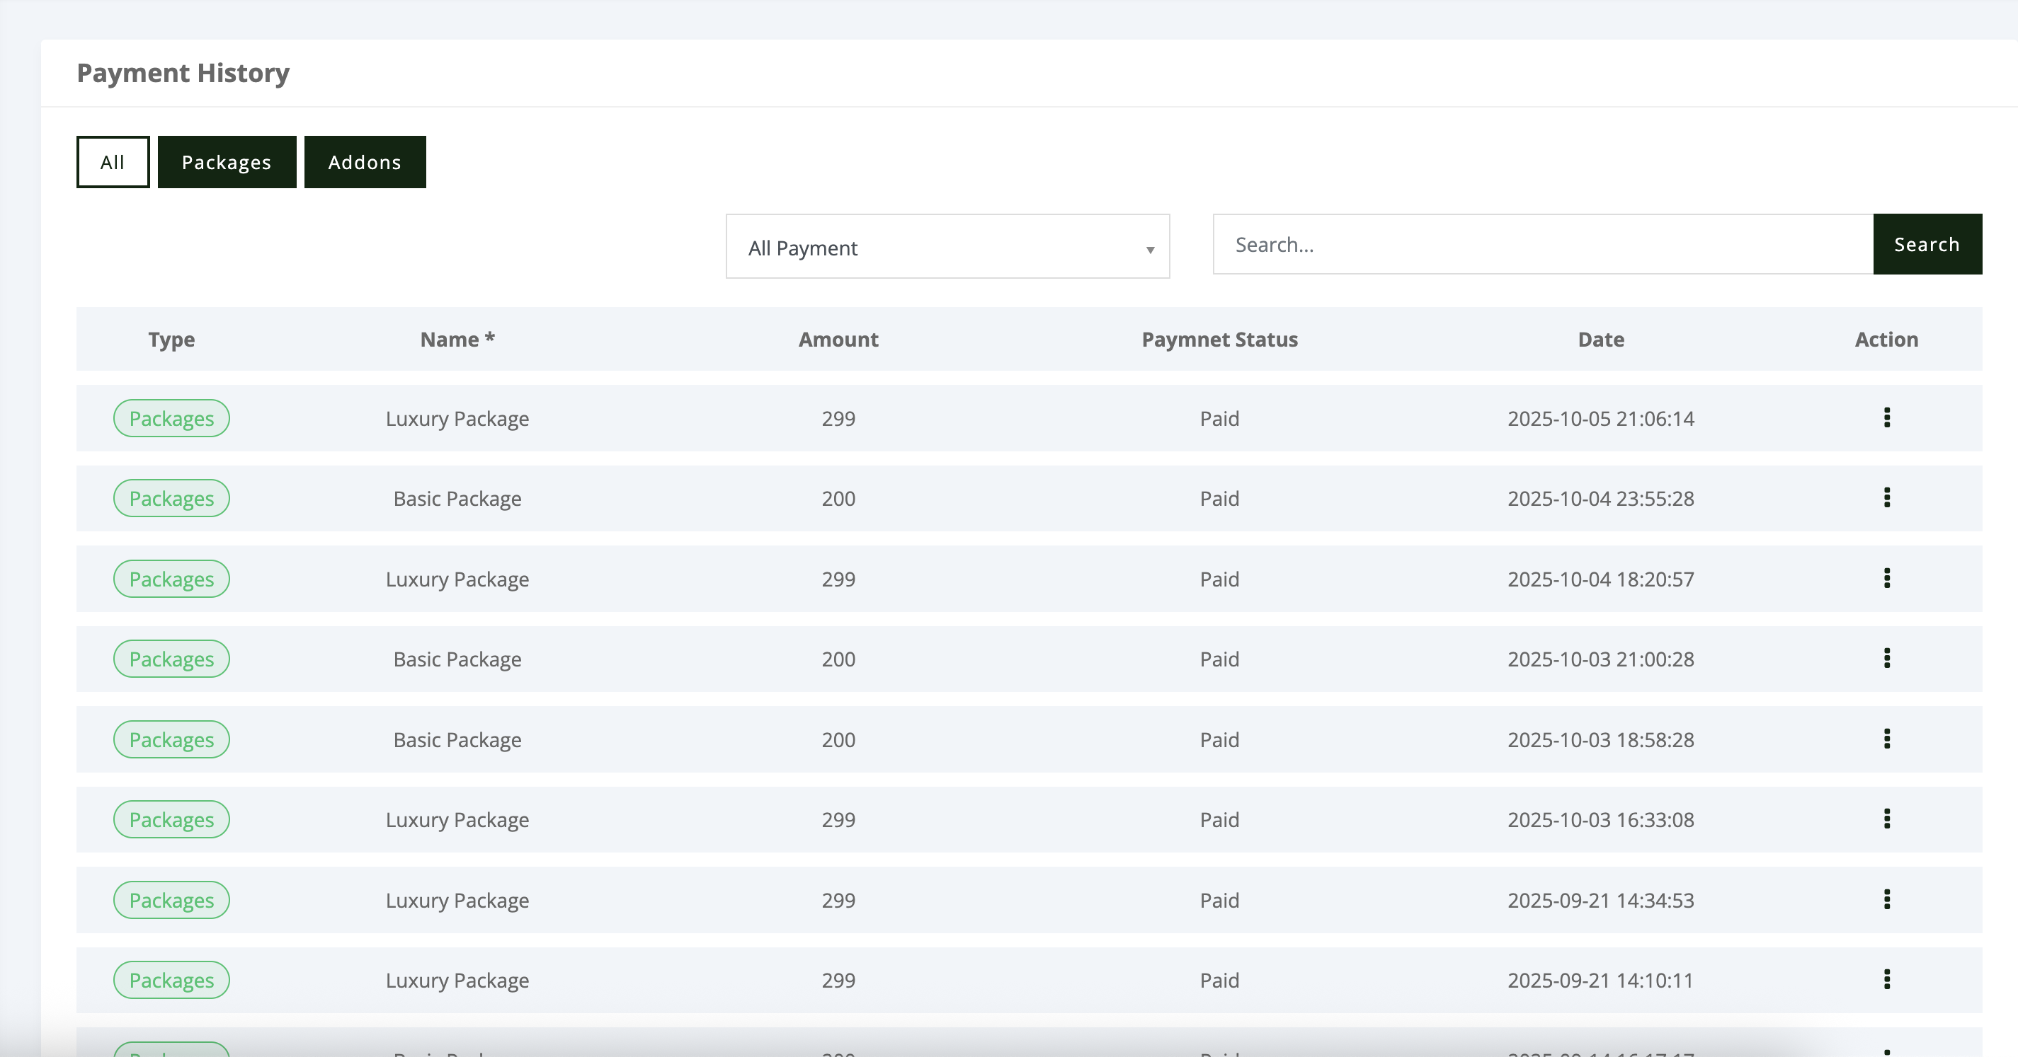This screenshot has height=1057, width=2018.
Task: Click the Paymnet Status column header
Action: click(1219, 339)
